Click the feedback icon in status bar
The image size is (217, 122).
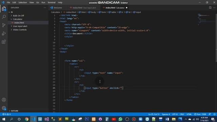pos(210,114)
